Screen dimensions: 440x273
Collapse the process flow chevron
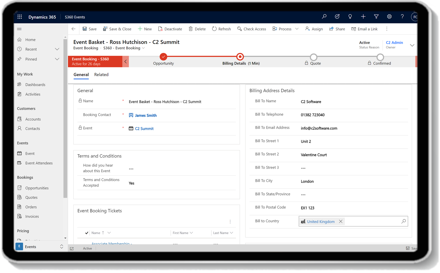[x=126, y=61]
